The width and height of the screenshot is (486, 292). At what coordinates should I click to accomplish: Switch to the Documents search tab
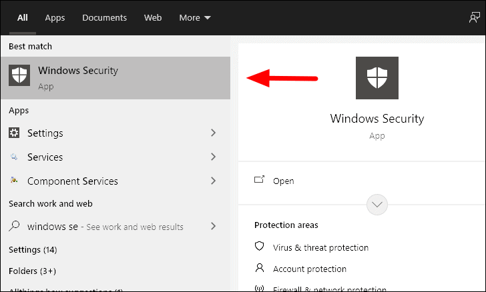[104, 17]
